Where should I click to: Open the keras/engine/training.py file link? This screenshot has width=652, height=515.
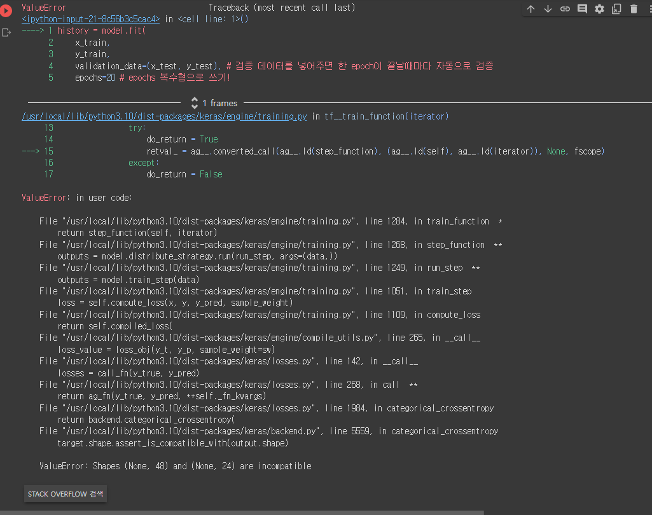tap(164, 116)
